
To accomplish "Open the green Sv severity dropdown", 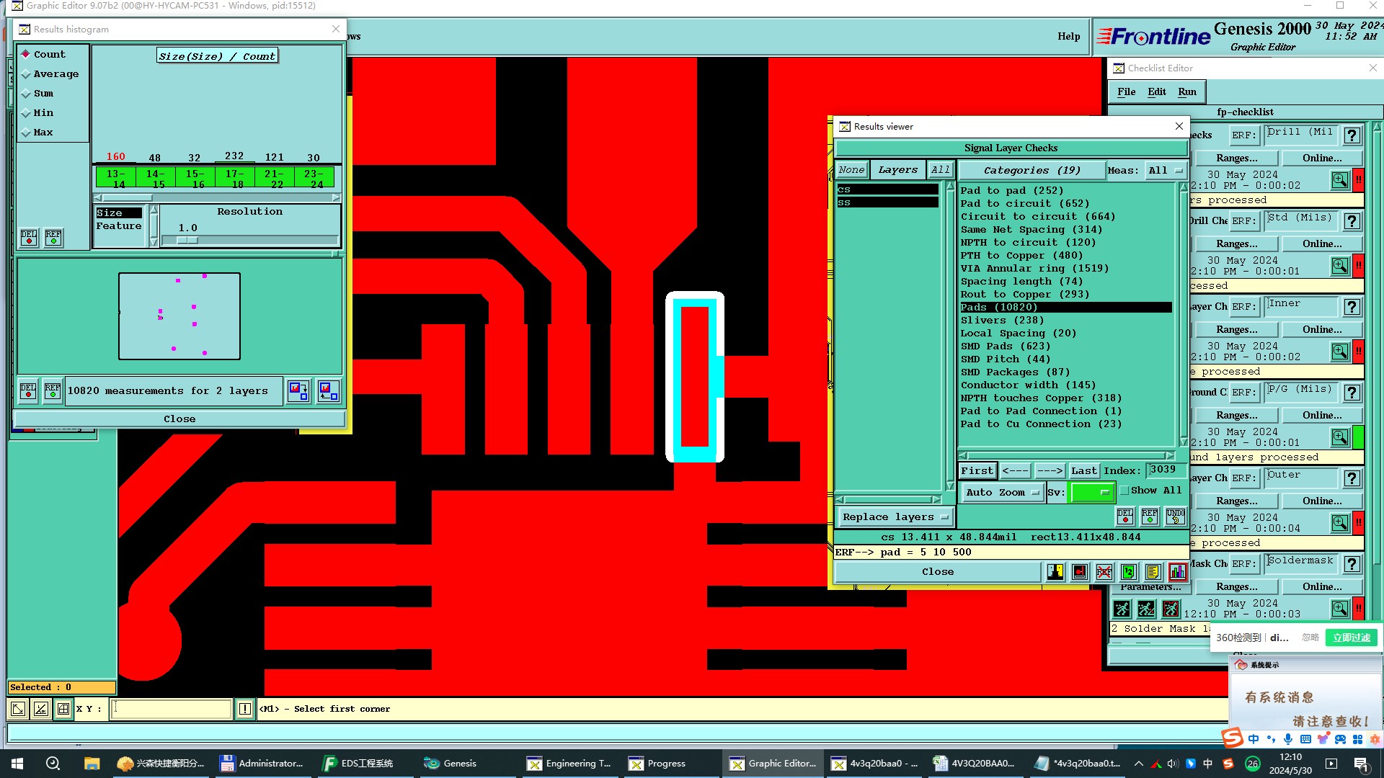I will (x=1093, y=493).
